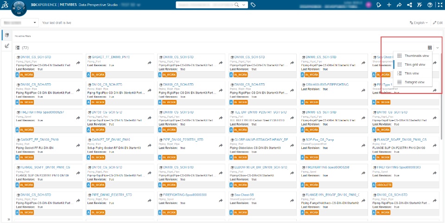Click share arrow on ELBOW-90 LR_BW card
This screenshot has width=445, height=223.
(x=292, y=173)
